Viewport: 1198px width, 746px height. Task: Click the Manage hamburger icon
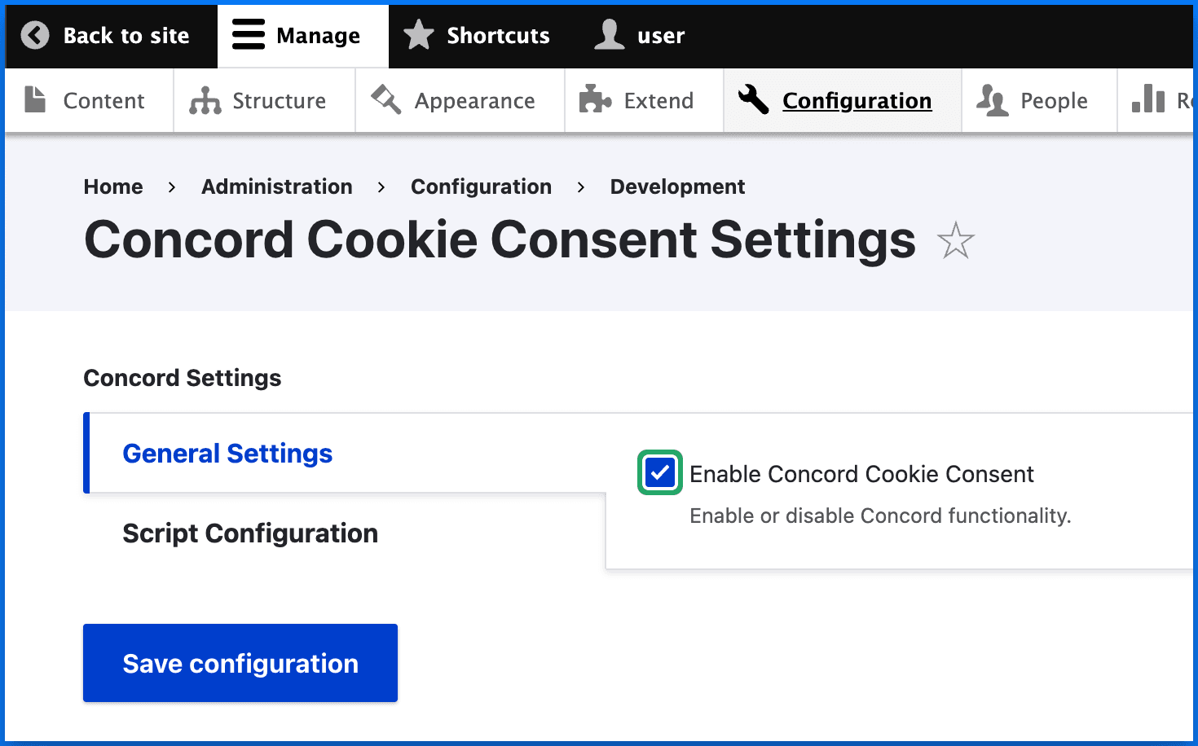point(249,35)
